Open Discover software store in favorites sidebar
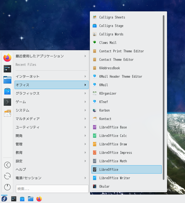185x203 pixels. click(x=7, y=91)
